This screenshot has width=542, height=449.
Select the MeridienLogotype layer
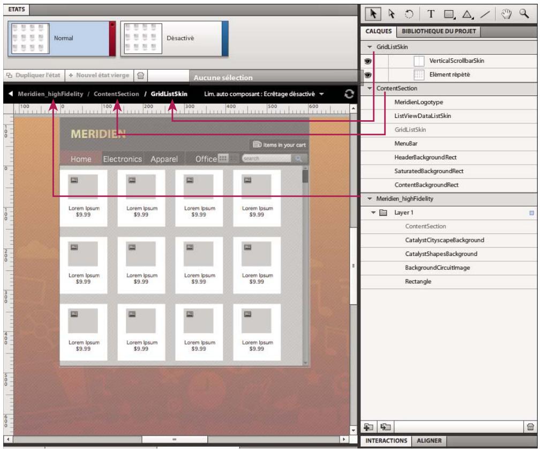pyautogui.click(x=419, y=102)
